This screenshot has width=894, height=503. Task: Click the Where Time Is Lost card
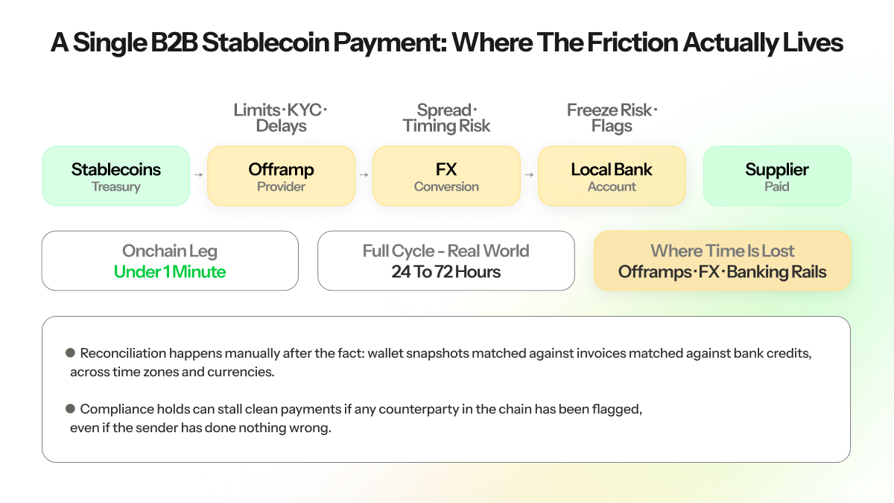point(722,261)
